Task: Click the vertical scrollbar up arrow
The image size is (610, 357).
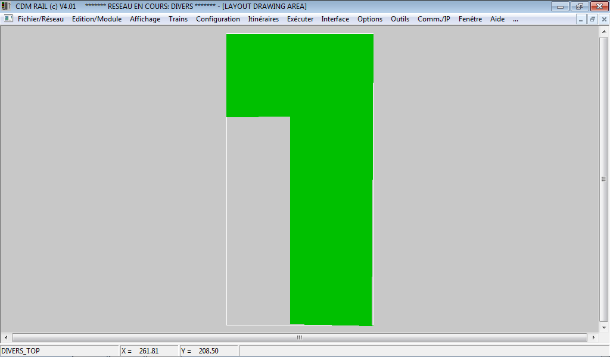Action: point(604,32)
